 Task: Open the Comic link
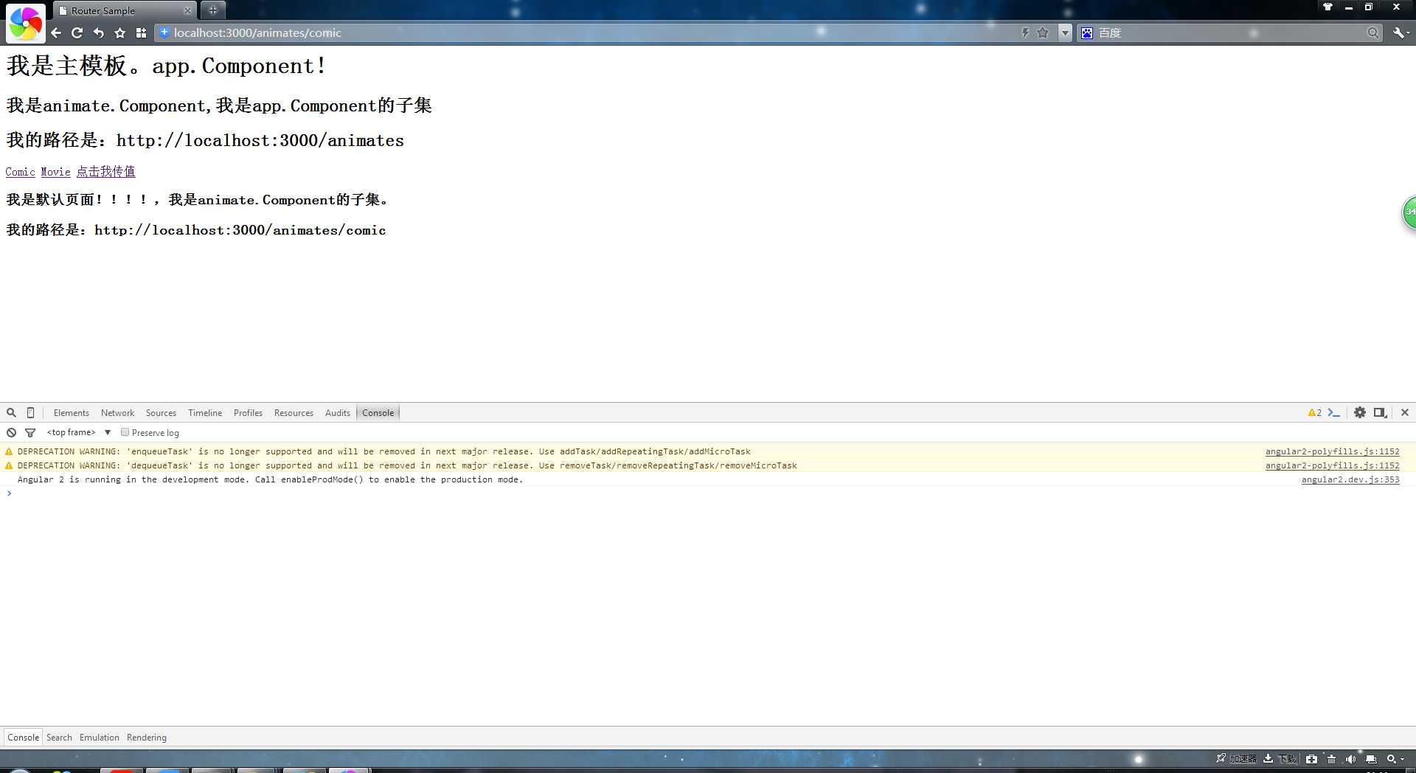pyautogui.click(x=20, y=172)
